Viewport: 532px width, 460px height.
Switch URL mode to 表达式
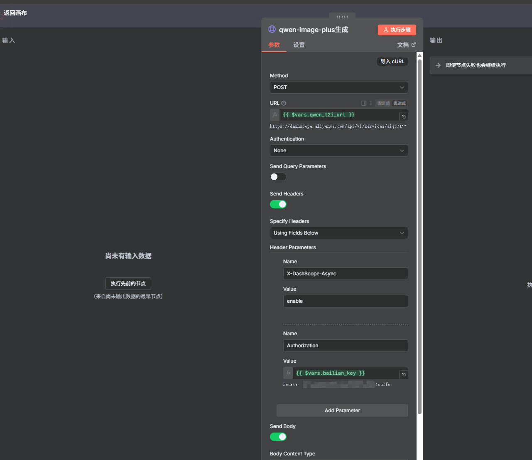pyautogui.click(x=400, y=103)
